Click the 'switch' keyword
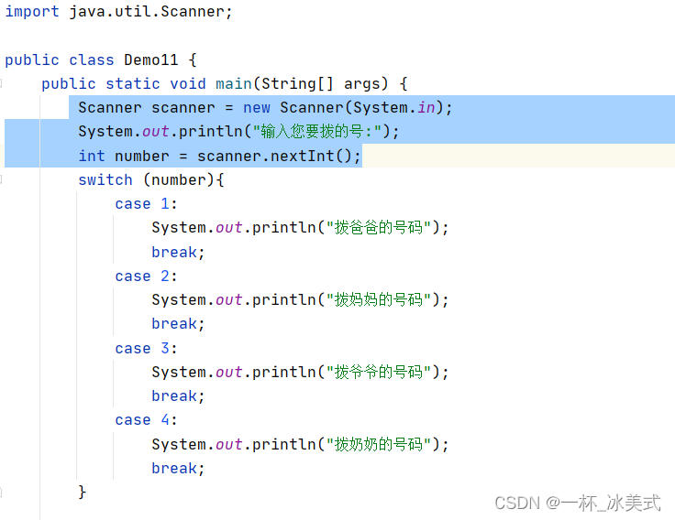 tap(105, 179)
